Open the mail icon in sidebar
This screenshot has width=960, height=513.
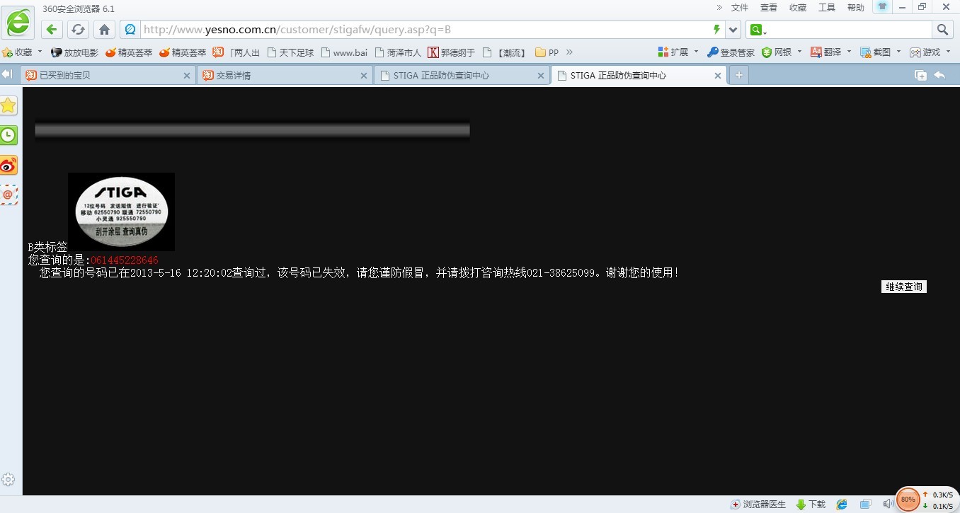click(x=8, y=195)
